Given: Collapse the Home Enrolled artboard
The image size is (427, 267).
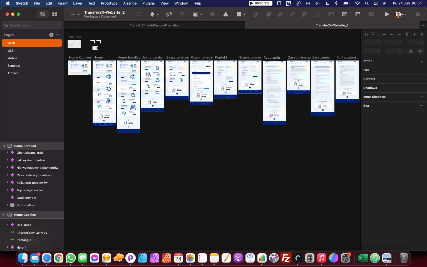Looking at the screenshot, I should pos(4,146).
